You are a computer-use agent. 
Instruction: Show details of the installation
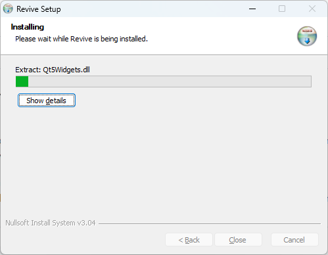pyautogui.click(x=47, y=101)
